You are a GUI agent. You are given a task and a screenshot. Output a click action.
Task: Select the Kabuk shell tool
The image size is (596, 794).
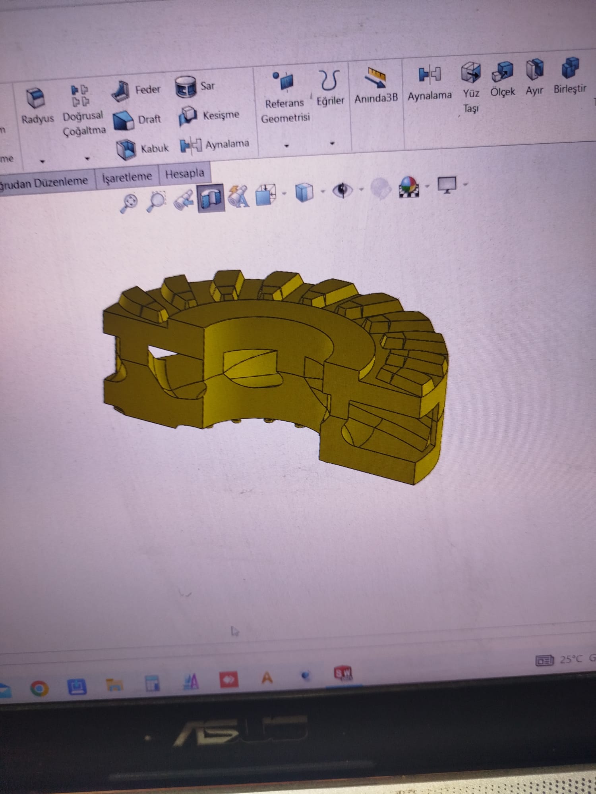pyautogui.click(x=142, y=149)
